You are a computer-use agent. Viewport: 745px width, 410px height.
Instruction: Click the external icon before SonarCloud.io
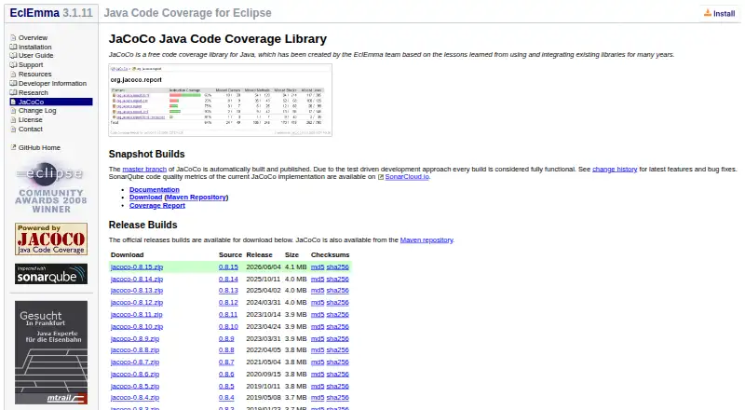pos(381,177)
